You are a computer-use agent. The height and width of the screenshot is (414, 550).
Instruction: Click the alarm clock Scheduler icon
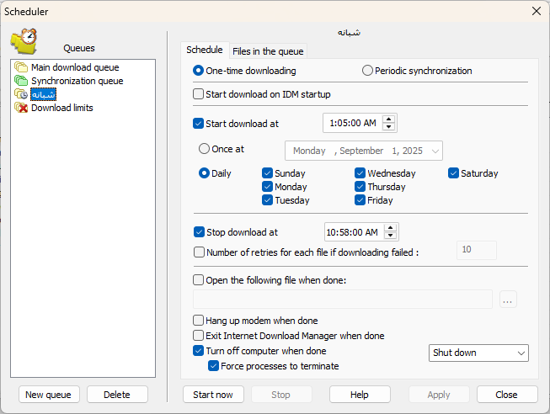(x=24, y=41)
